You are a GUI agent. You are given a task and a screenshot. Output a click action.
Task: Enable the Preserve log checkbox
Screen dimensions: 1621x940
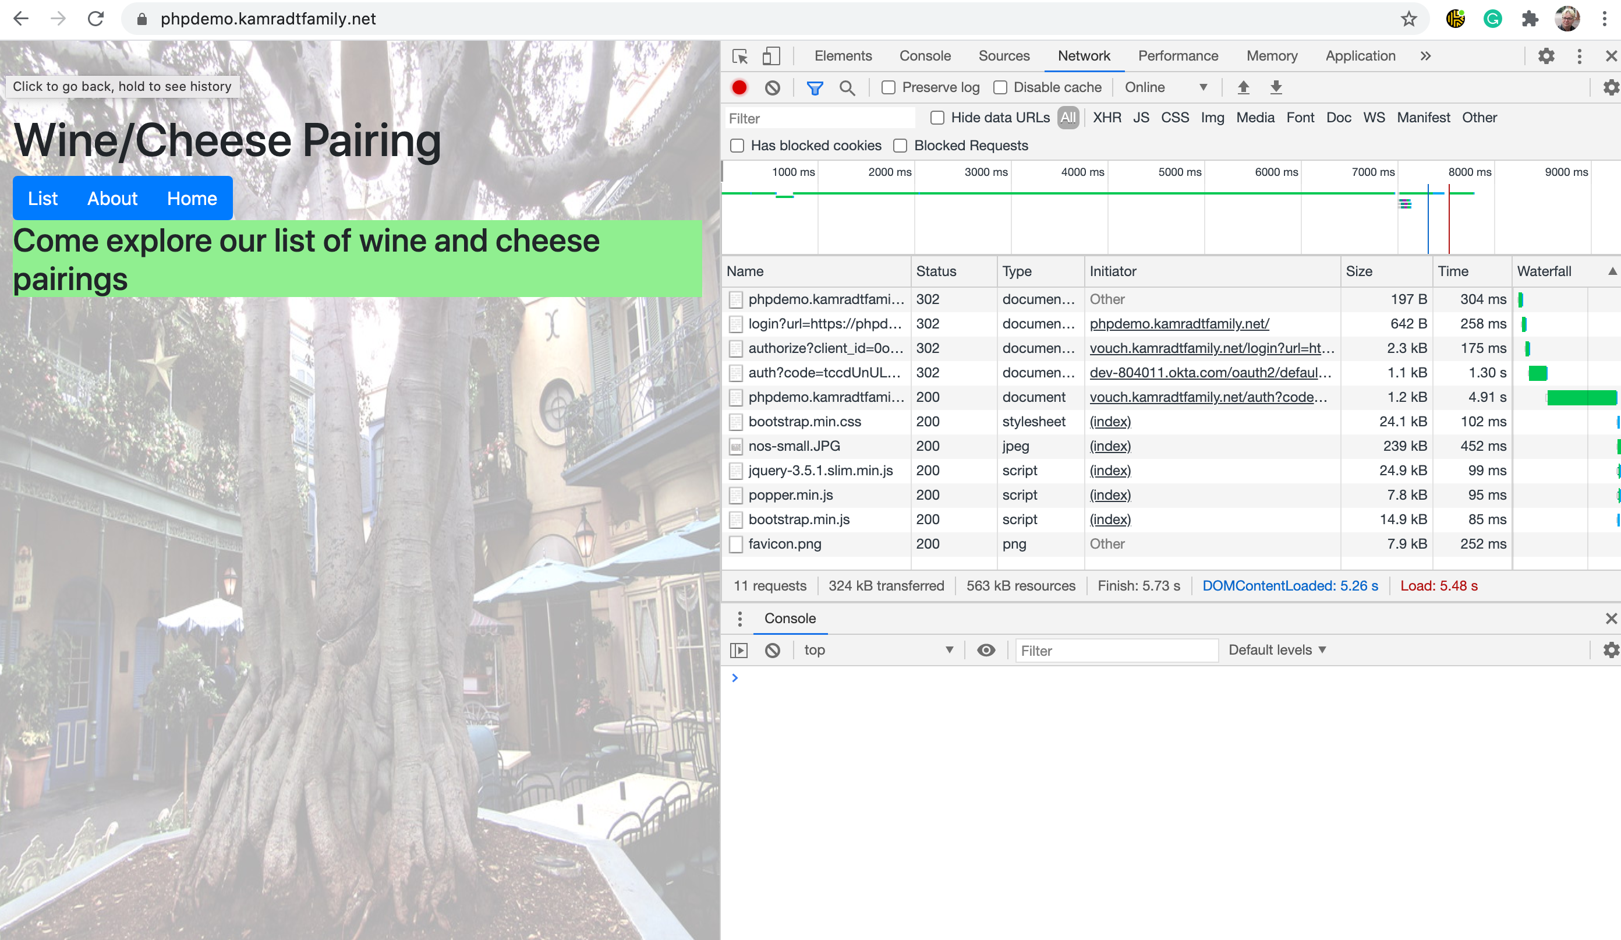tap(889, 87)
